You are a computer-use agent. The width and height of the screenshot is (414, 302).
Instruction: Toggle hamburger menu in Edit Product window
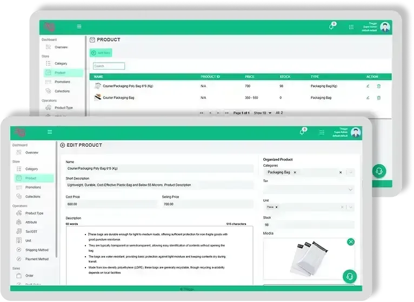50,132
